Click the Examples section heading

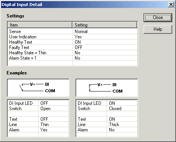[17, 73]
